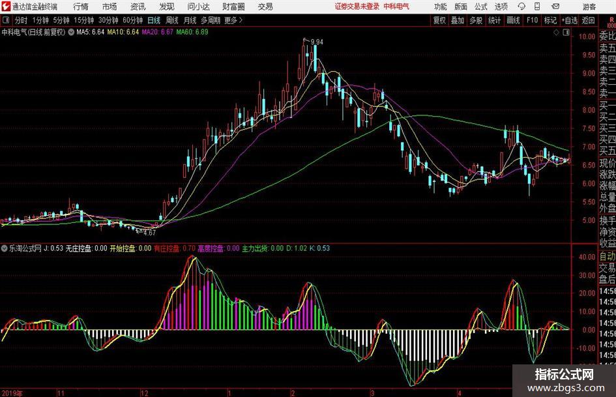Expand the 更多 period options
Viewport: 616px width, 397px height.
[x=233, y=20]
